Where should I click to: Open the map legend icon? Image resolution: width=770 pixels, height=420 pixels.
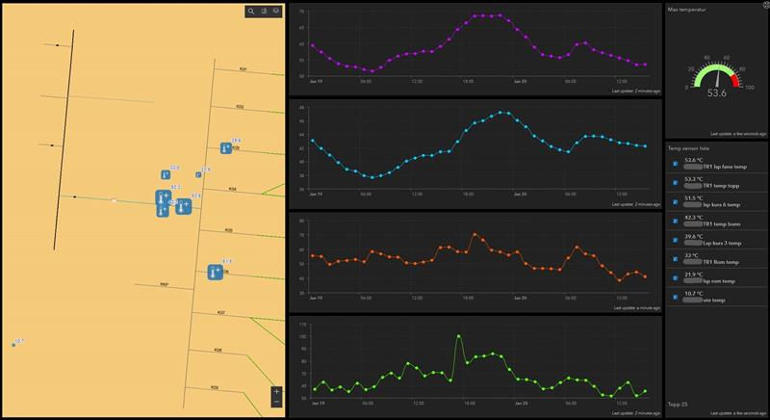pyautogui.click(x=264, y=11)
